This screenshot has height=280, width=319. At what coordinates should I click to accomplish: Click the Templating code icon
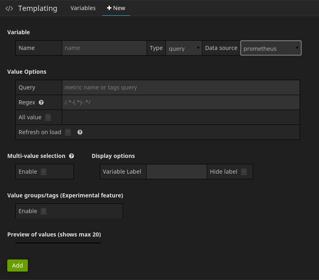click(9, 8)
